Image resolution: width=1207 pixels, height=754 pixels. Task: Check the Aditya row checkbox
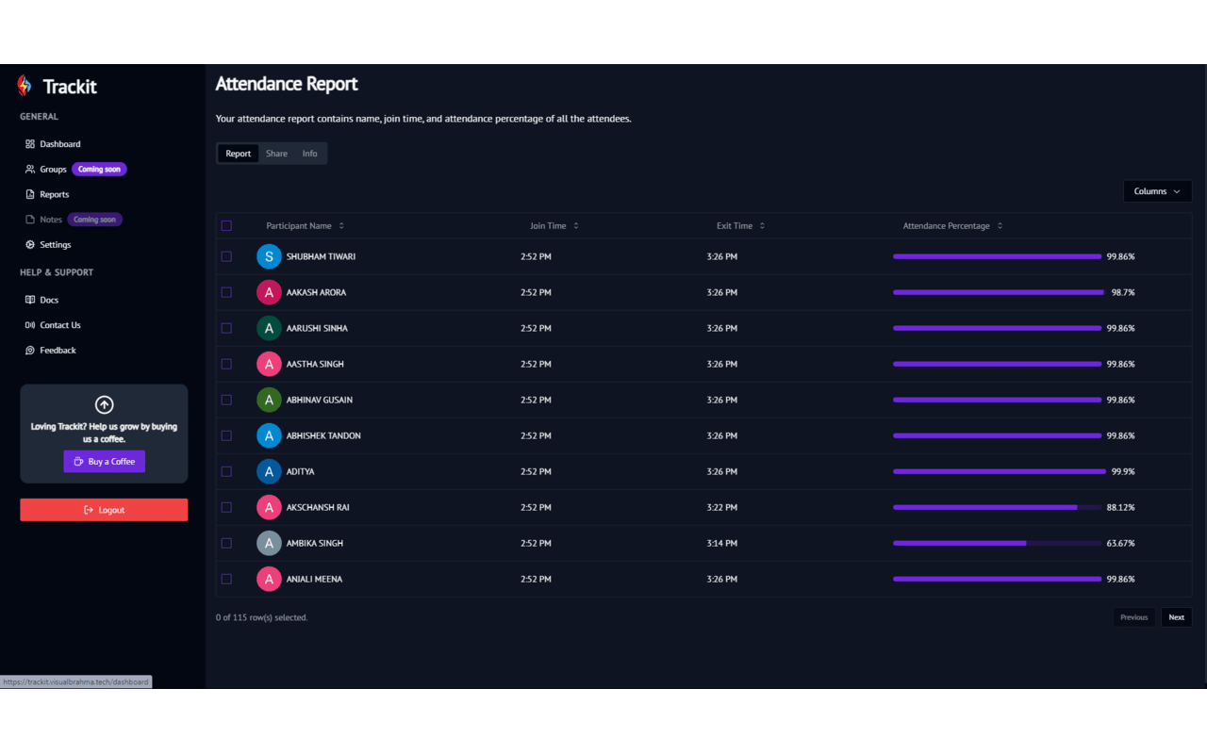pyautogui.click(x=226, y=471)
